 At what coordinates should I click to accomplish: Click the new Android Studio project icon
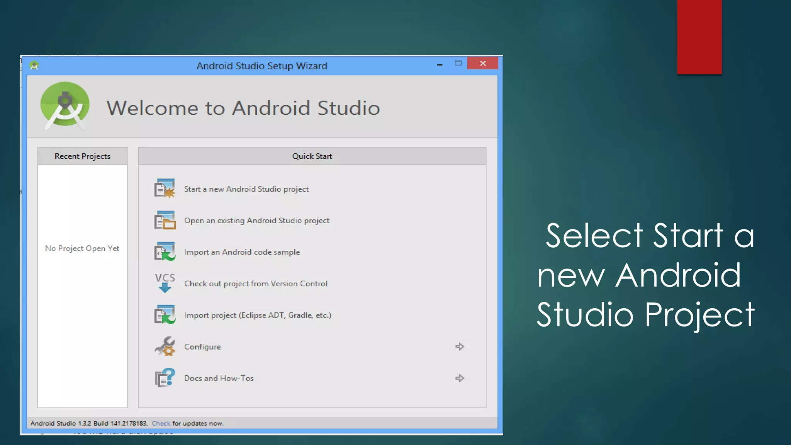click(165, 189)
